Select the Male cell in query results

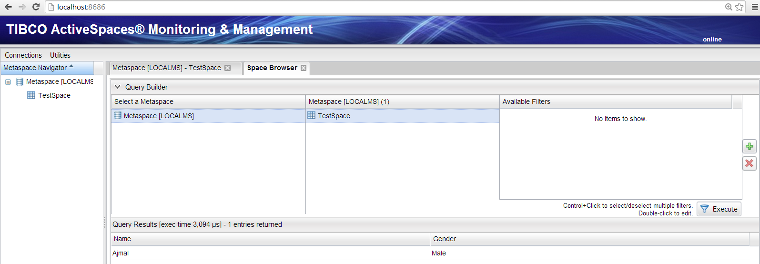pos(589,253)
